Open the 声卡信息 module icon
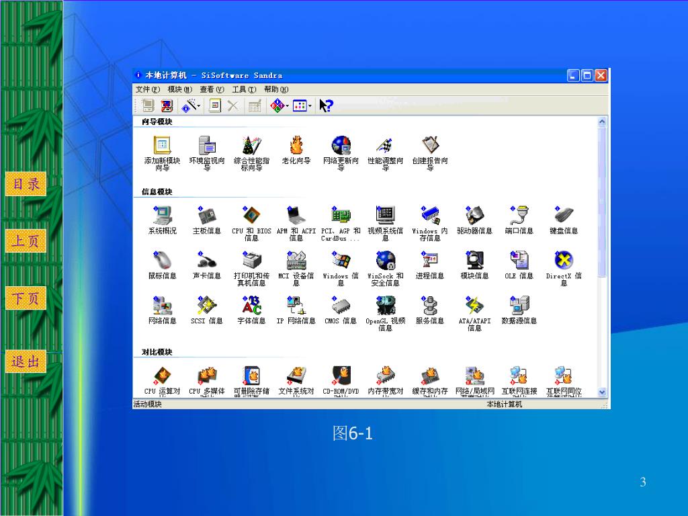This screenshot has width=688, height=516. coord(207,261)
